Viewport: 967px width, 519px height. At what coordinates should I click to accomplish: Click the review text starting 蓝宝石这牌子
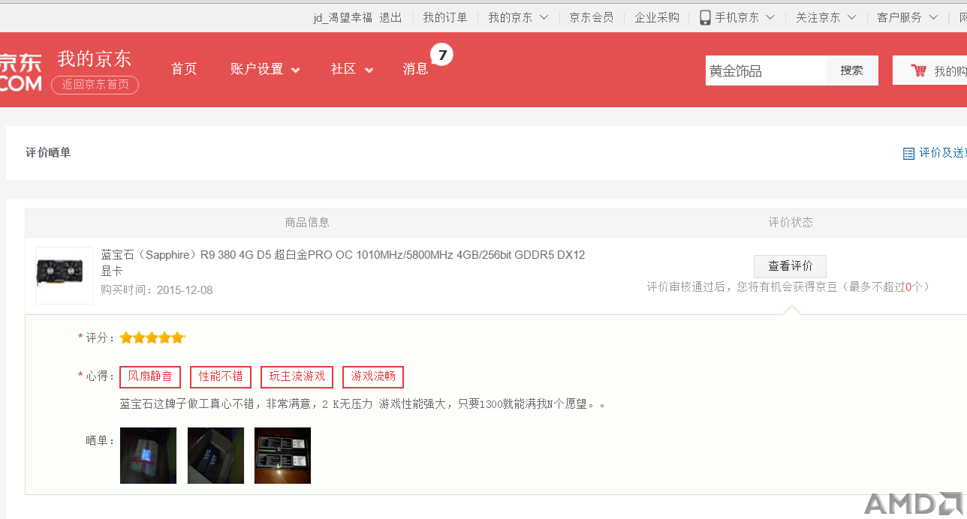click(x=363, y=404)
